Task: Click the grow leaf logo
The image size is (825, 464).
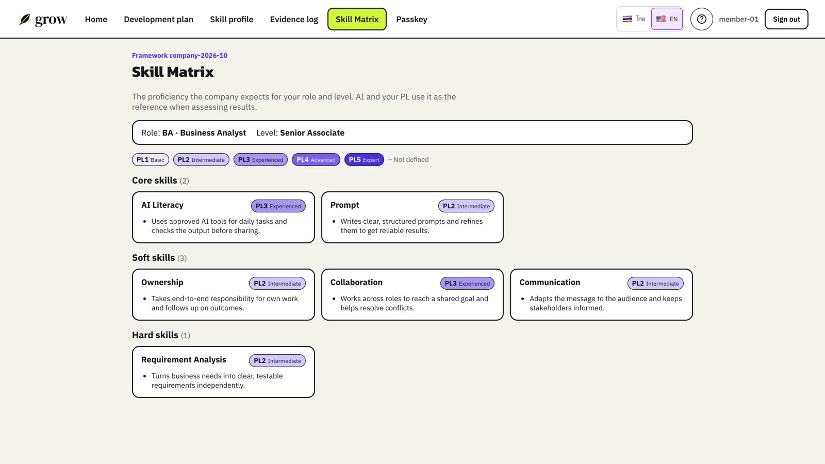Action: (43, 20)
